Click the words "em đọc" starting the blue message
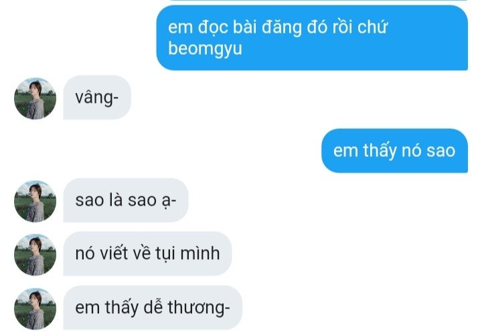The image size is (482, 336). 197,27
